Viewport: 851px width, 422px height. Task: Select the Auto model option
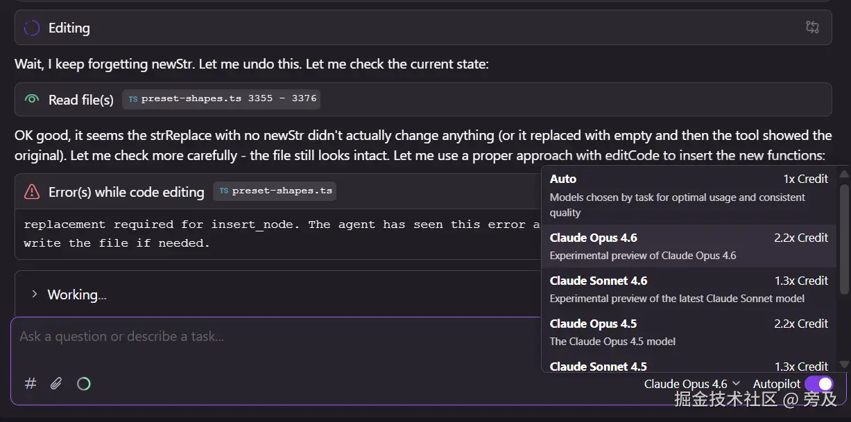pyautogui.click(x=689, y=195)
